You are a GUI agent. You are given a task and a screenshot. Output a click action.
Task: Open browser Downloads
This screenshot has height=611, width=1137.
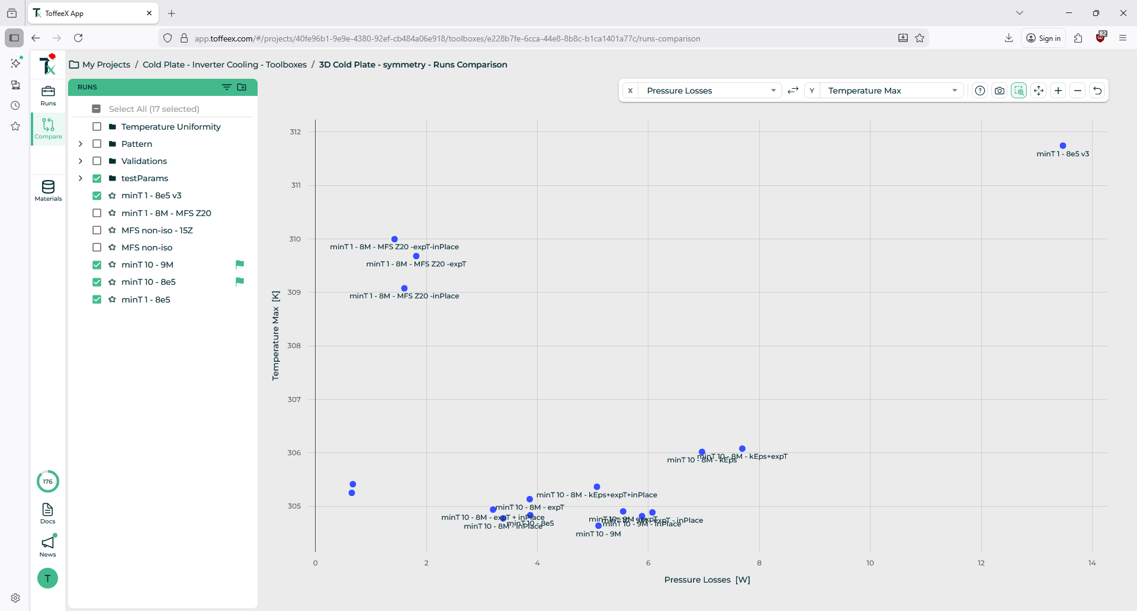pyautogui.click(x=1008, y=38)
